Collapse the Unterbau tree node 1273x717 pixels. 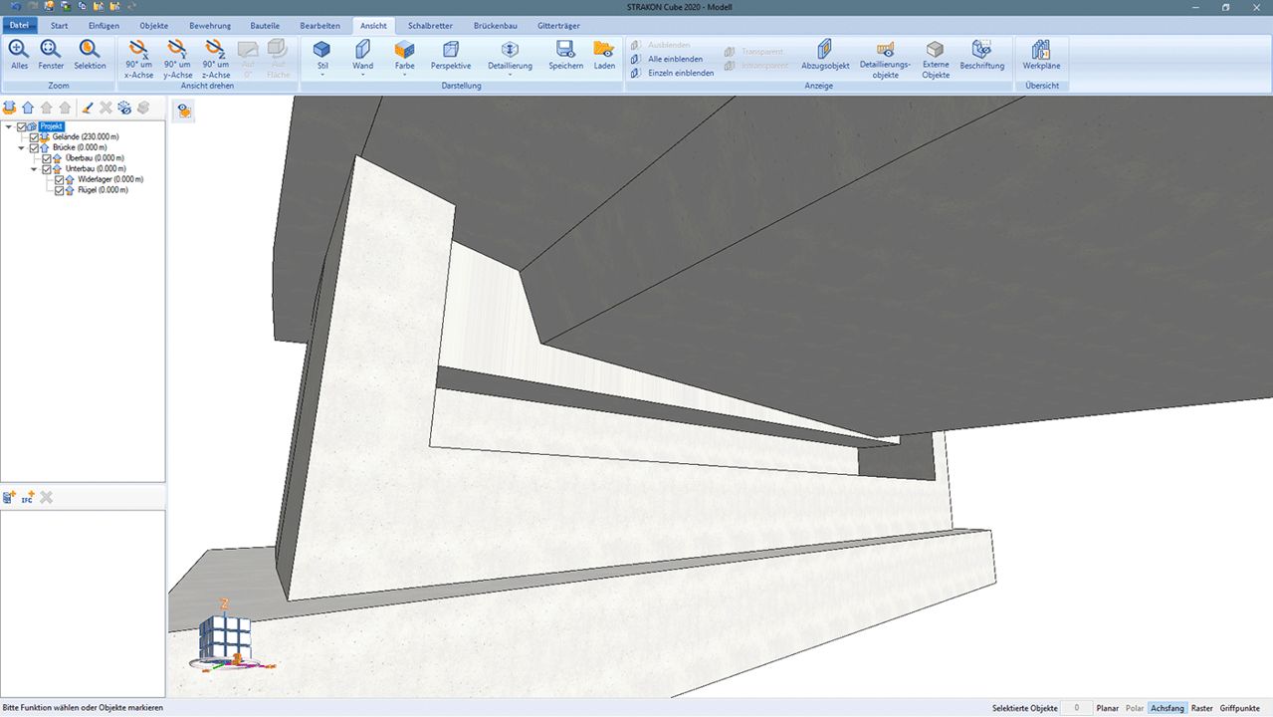pyautogui.click(x=33, y=169)
